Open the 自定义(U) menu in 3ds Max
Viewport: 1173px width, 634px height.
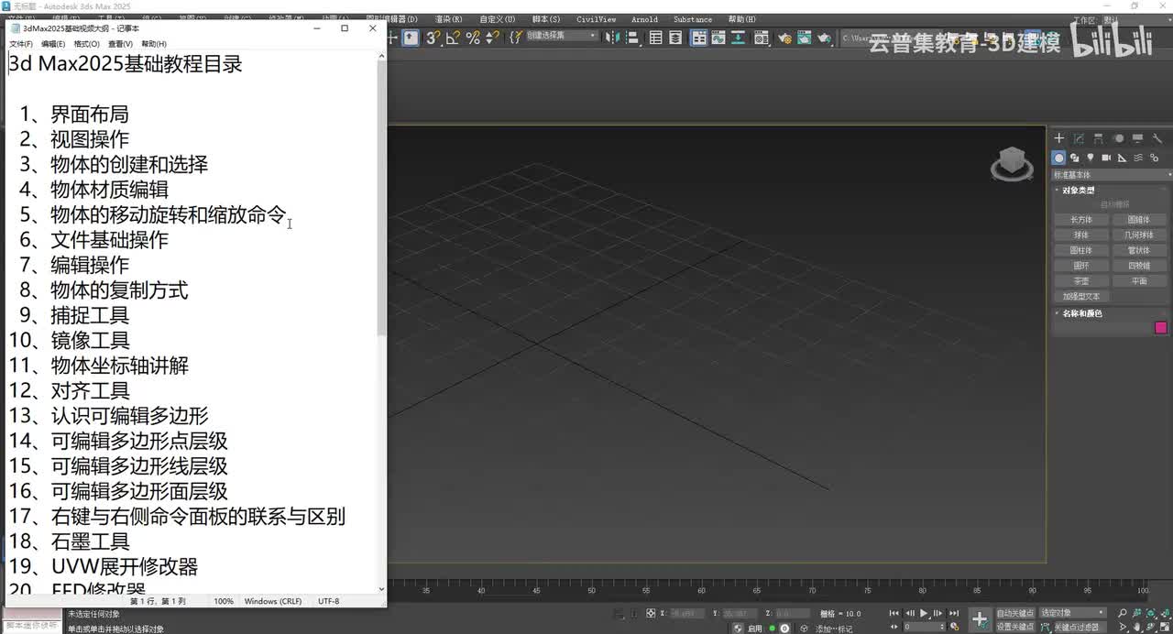click(x=497, y=18)
